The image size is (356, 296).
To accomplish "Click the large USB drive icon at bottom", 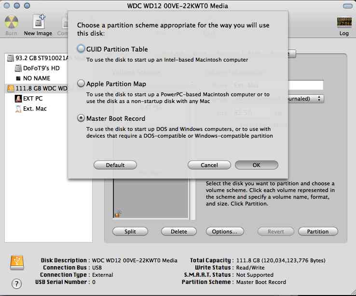I will click(x=17, y=262).
